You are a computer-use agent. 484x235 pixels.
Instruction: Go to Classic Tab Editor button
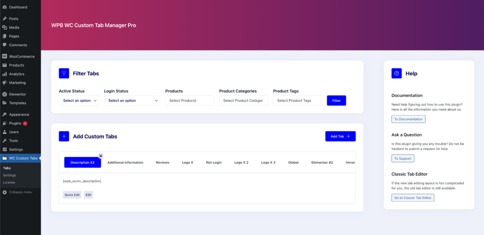pos(413,198)
